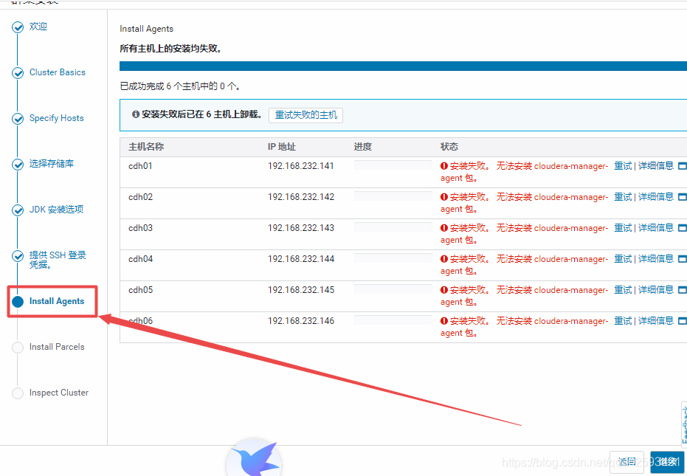The width and height of the screenshot is (687, 476).
Task: Click the progress bar for cdh01
Action: pos(393,165)
